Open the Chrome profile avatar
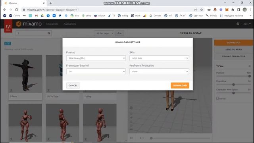Screen dimensions: 254x143 244,10
